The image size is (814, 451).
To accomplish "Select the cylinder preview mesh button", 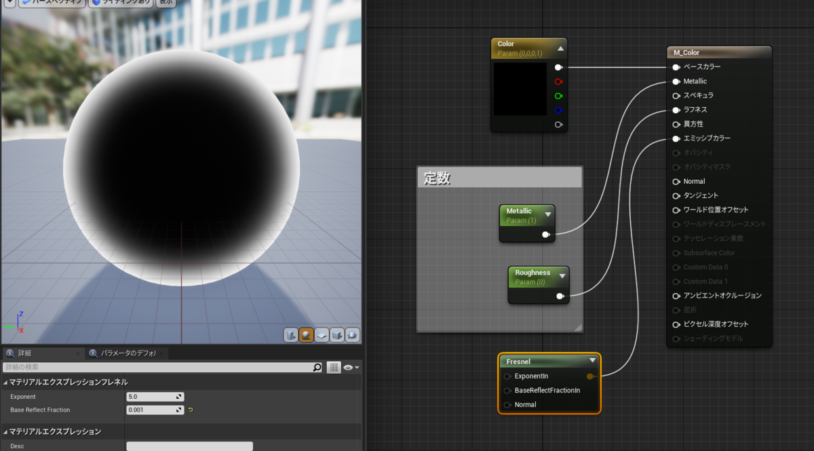I will pyautogui.click(x=291, y=335).
